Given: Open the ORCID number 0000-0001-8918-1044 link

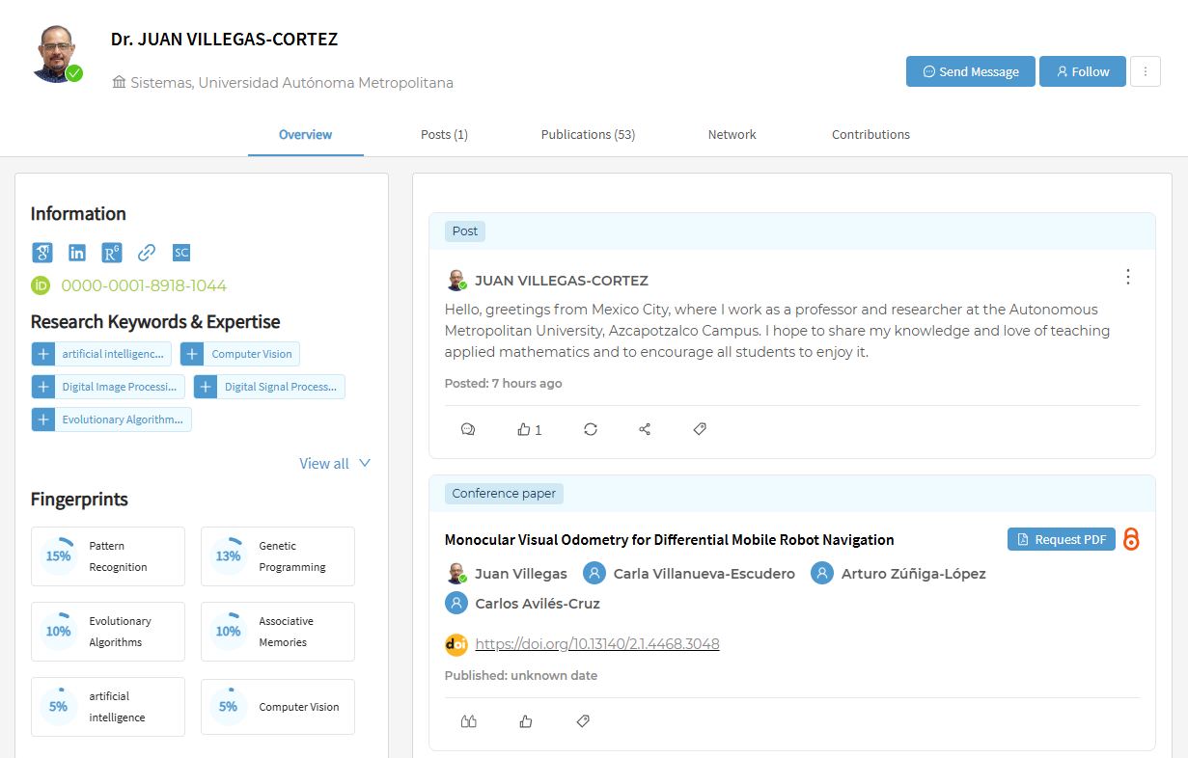Looking at the screenshot, I should tap(144, 285).
